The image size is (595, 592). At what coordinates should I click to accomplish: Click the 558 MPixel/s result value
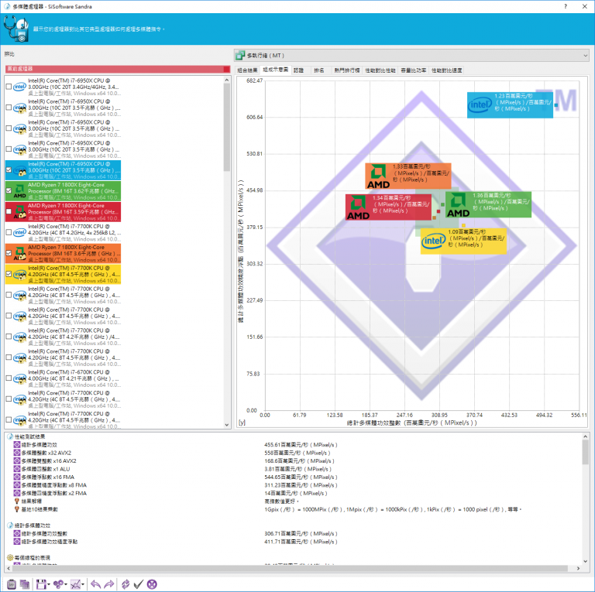(297, 453)
